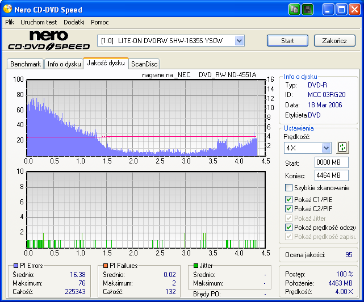Click the date 18 Mar 2006

(325, 105)
